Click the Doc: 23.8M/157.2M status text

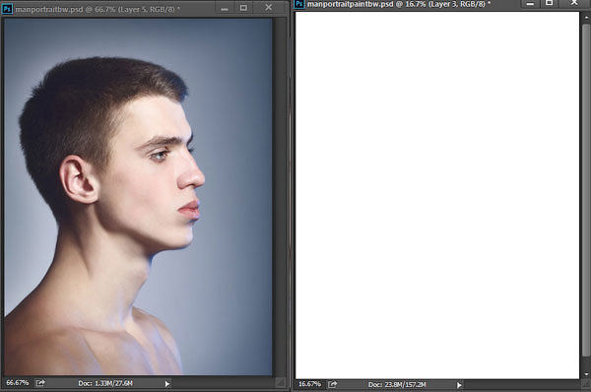(x=397, y=384)
